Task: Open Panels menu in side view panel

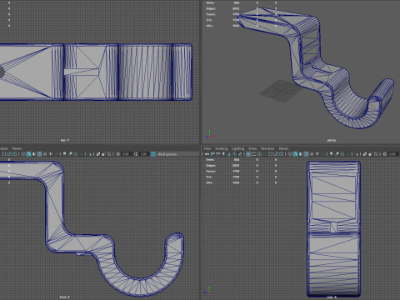Action: pyautogui.click(x=283, y=148)
